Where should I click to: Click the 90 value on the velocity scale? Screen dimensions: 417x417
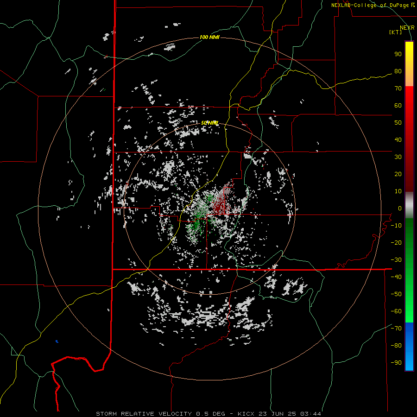pos(398,54)
